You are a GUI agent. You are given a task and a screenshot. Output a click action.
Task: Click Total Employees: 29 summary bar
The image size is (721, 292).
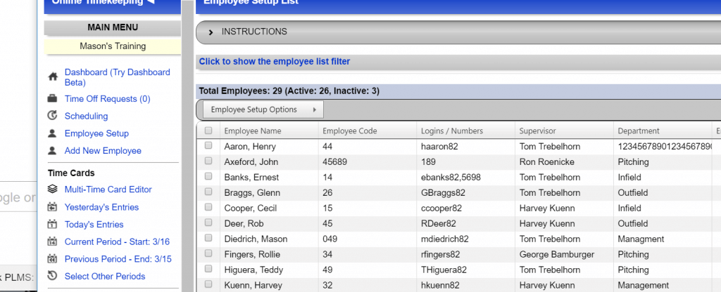458,91
